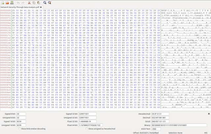Click offset row 00000130

(x=6, y=30)
